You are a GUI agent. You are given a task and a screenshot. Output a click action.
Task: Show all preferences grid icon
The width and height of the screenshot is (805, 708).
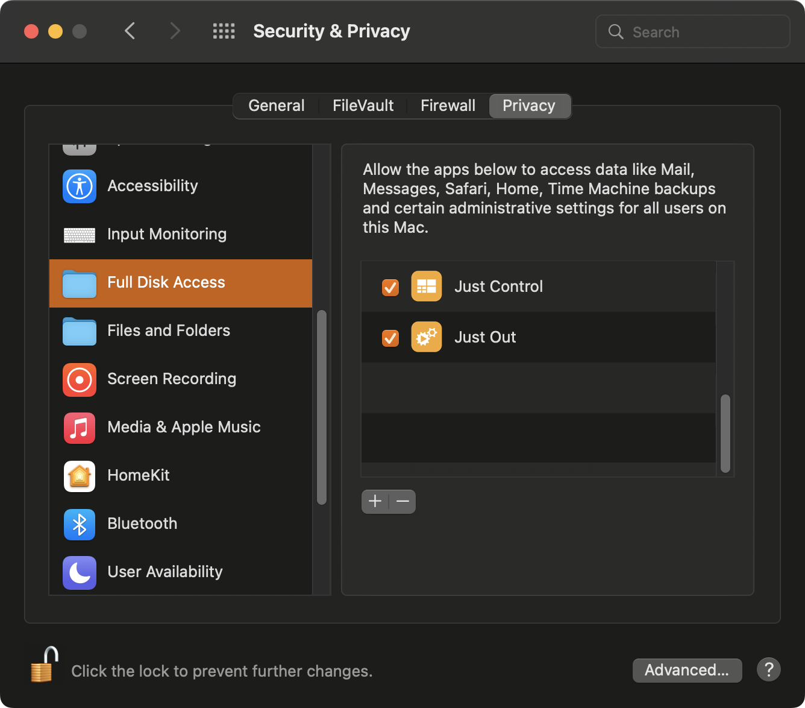(x=224, y=31)
